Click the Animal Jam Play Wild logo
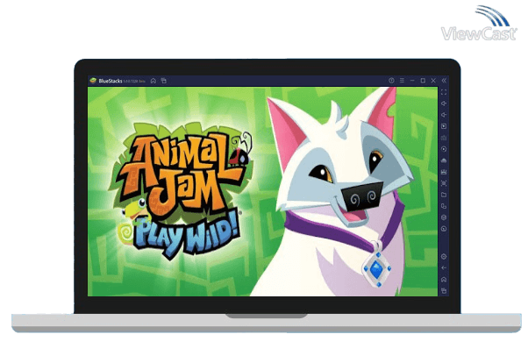528x363 pixels. point(182,191)
